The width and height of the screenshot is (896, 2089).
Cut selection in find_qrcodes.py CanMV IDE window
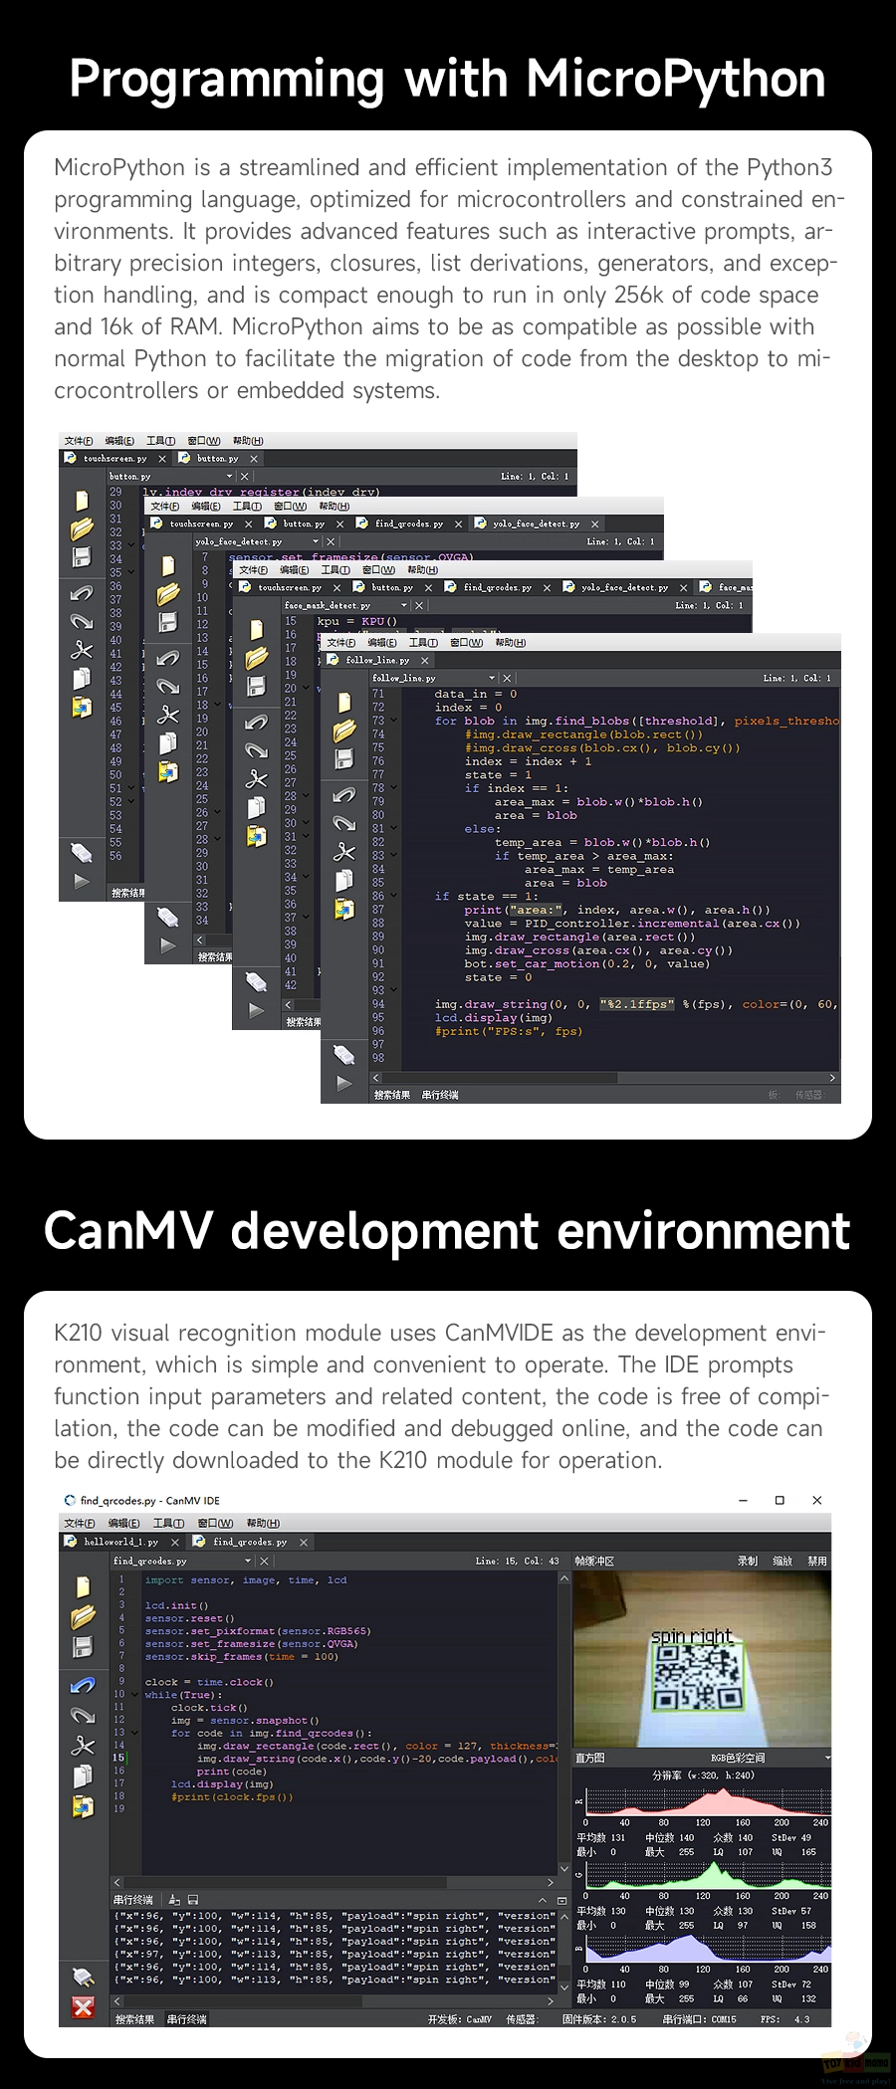[x=84, y=1746]
